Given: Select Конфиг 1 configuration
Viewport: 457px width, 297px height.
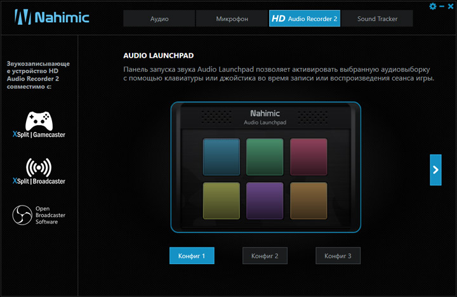Looking at the screenshot, I should click(192, 256).
